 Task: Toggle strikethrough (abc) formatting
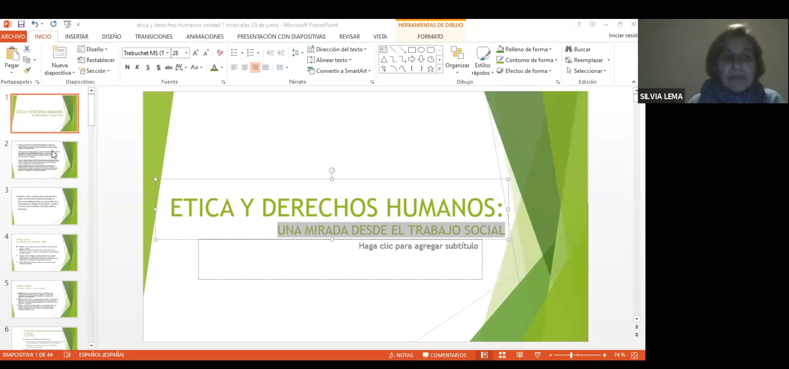click(x=168, y=67)
